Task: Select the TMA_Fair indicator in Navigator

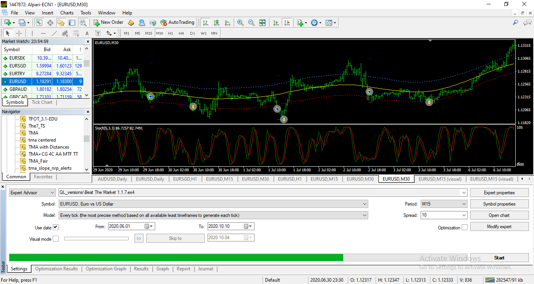Action: point(38,161)
